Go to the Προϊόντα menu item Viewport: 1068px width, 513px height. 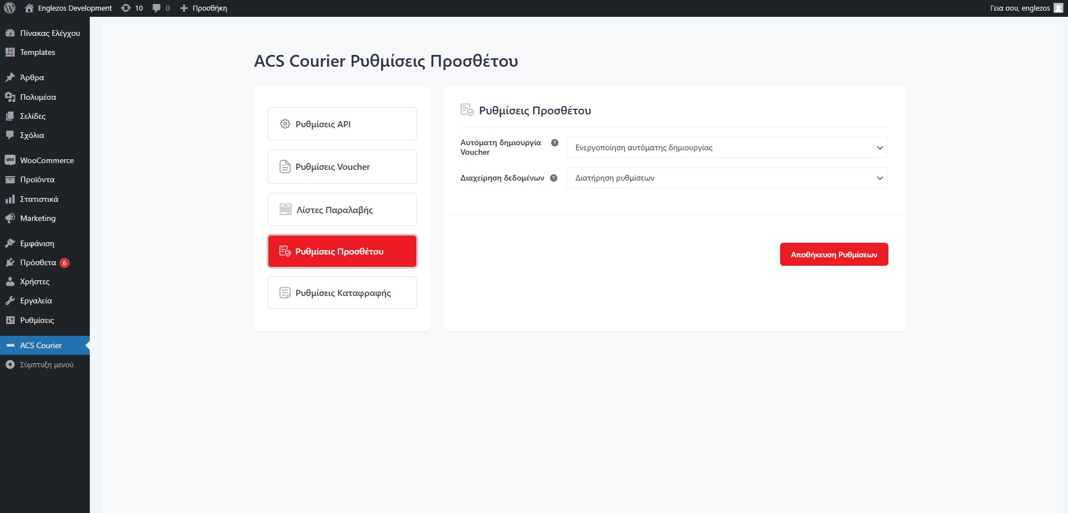tap(45, 179)
